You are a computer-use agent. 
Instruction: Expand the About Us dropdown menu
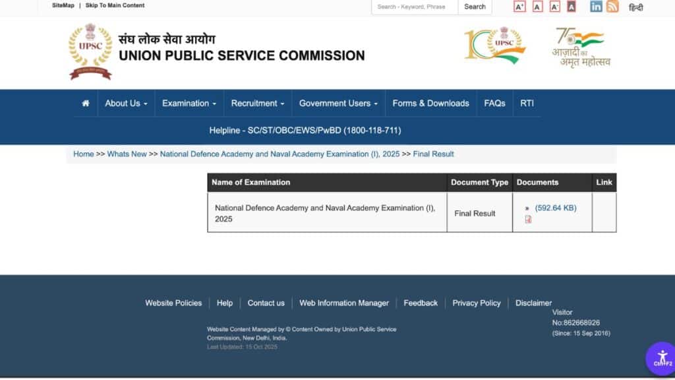(x=126, y=104)
